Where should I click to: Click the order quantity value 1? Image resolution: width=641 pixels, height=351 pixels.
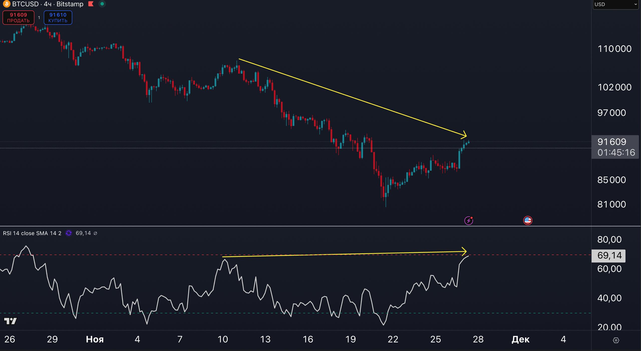click(39, 18)
